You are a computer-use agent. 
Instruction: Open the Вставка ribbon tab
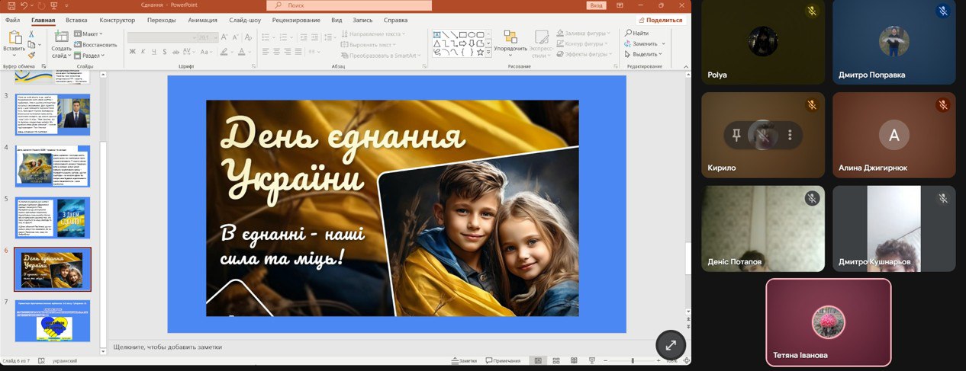[x=76, y=20]
